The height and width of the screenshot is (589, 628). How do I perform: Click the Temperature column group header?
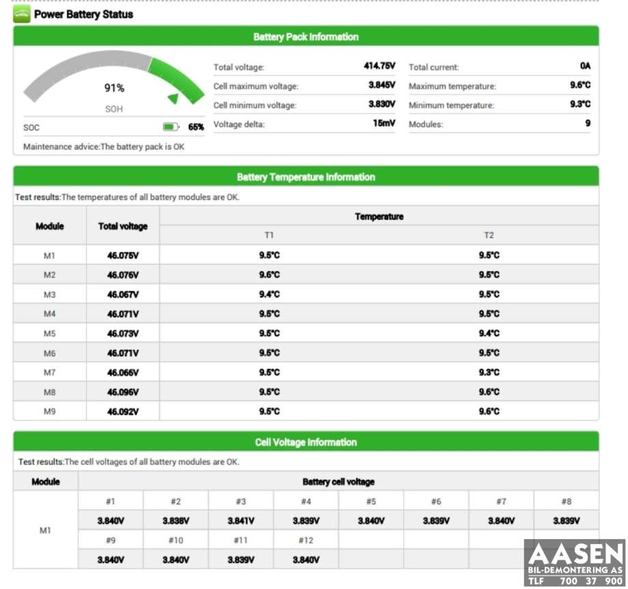point(379,216)
